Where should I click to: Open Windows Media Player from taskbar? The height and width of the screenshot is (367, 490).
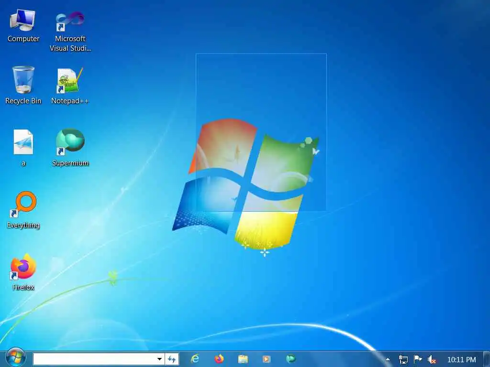coord(266,359)
